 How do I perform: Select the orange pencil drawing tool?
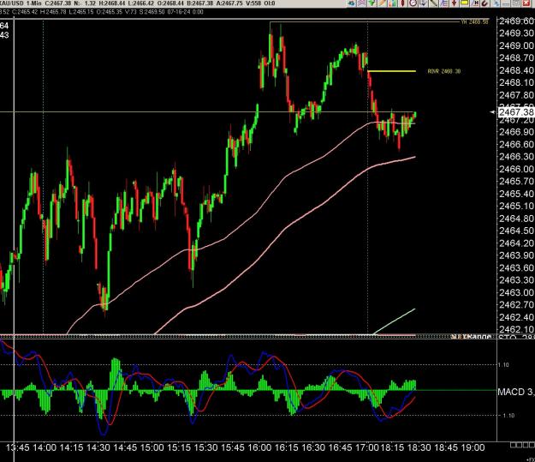tap(382, 3)
